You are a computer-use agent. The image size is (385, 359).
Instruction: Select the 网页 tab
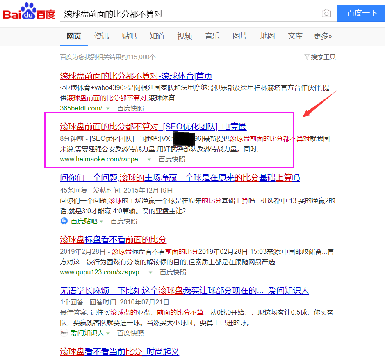pos(74,36)
